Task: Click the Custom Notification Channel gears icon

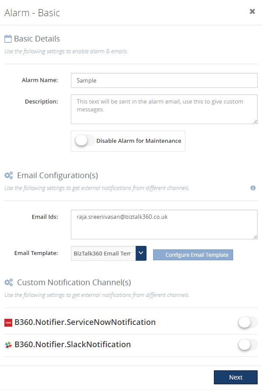Action: [9, 283]
